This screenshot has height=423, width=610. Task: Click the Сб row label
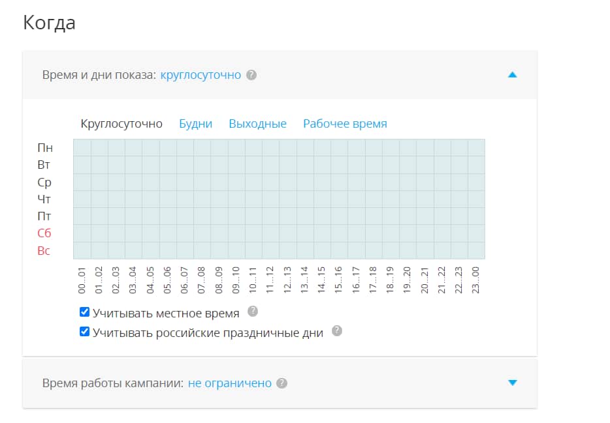[x=44, y=233]
